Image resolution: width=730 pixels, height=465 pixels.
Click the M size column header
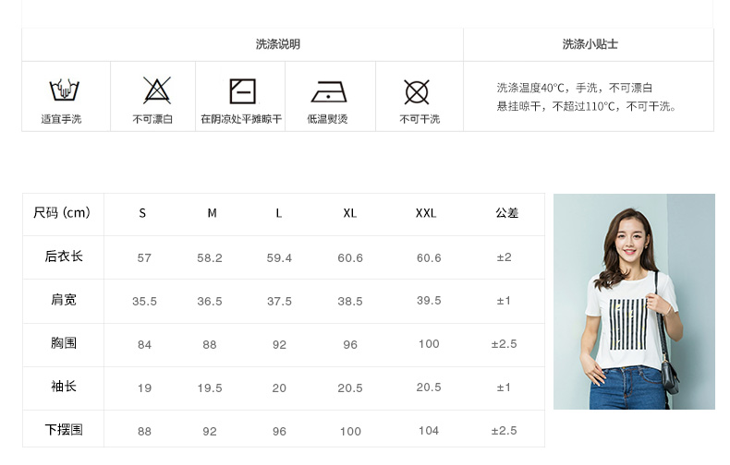point(212,213)
